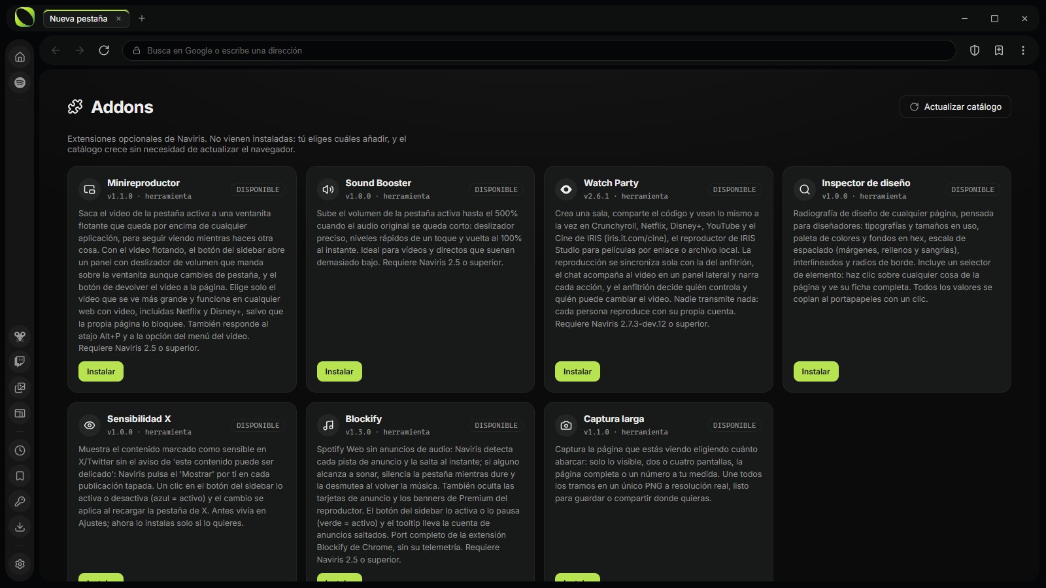Click the Addons page heading
1046x588 pixels.
click(x=122, y=107)
